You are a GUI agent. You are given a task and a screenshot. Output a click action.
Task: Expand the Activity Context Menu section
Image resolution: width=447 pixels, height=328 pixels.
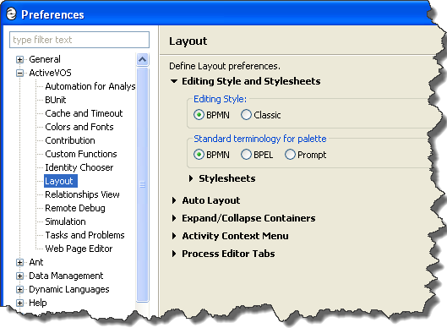174,236
